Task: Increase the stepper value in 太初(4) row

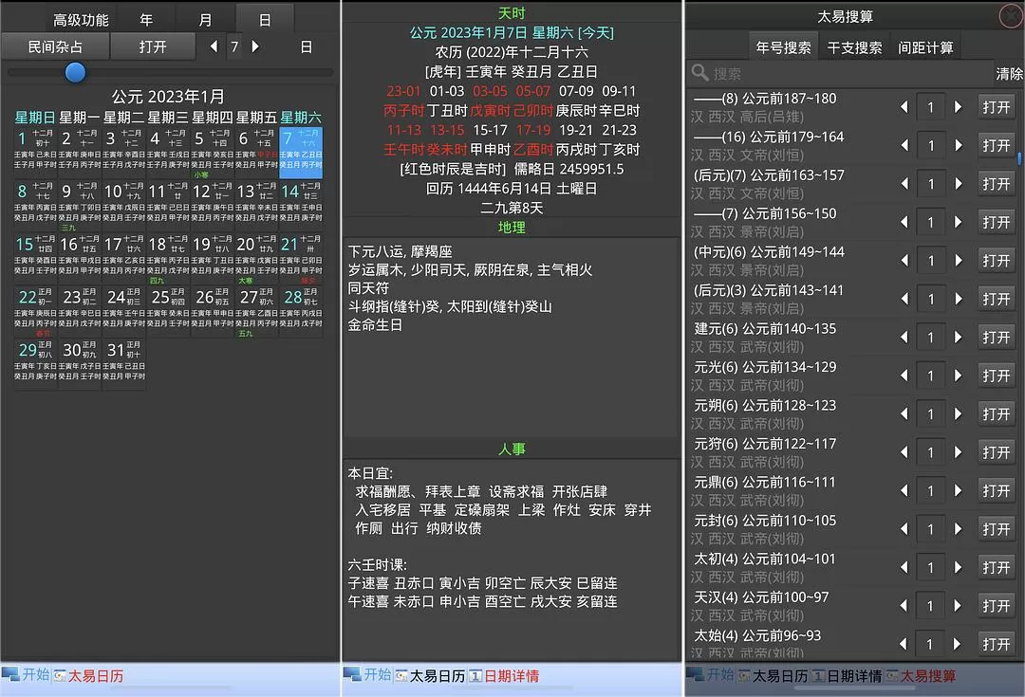Action: [x=958, y=567]
